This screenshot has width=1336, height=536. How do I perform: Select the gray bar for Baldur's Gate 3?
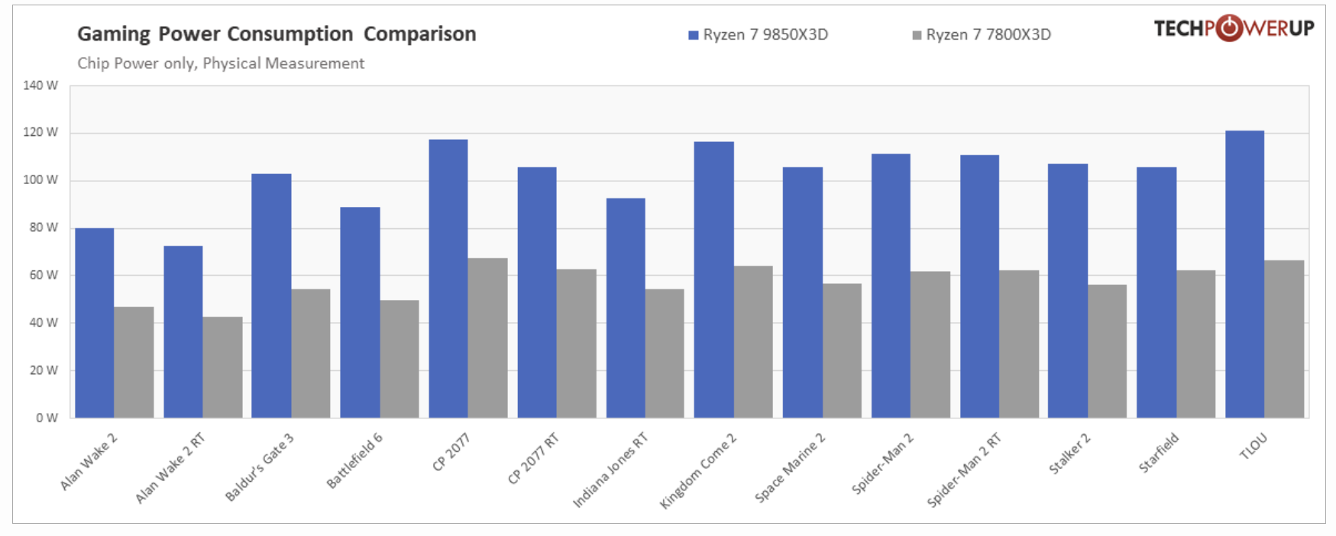pyautogui.click(x=311, y=354)
